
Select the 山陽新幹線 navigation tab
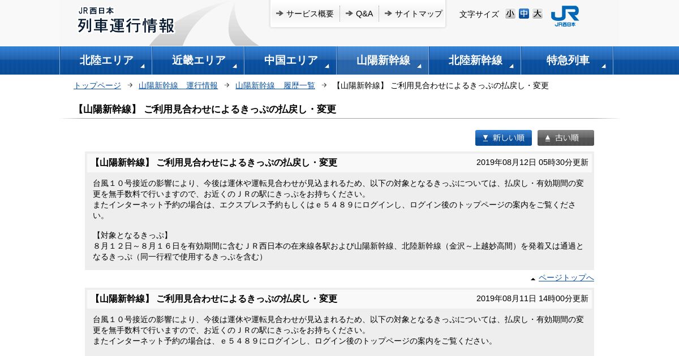(383, 60)
